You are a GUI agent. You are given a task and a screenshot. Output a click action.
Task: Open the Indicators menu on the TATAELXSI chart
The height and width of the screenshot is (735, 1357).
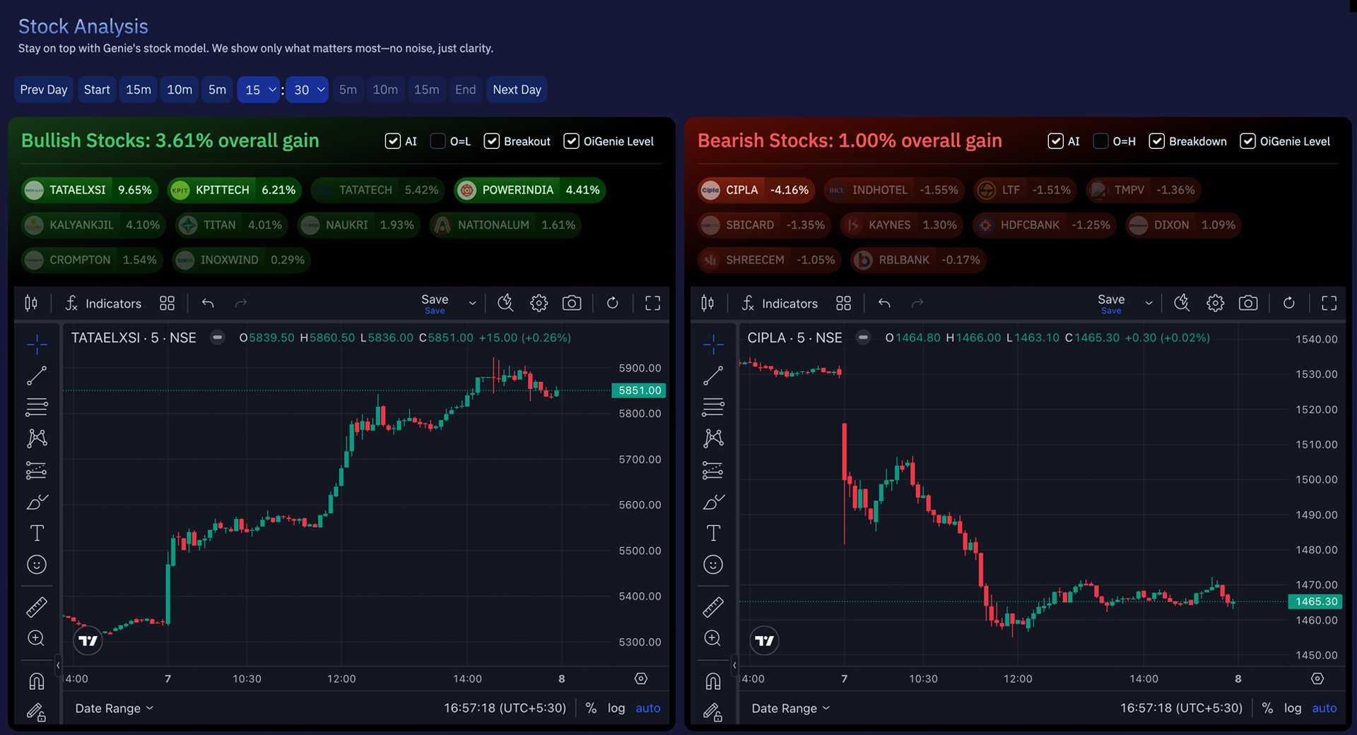click(x=102, y=303)
